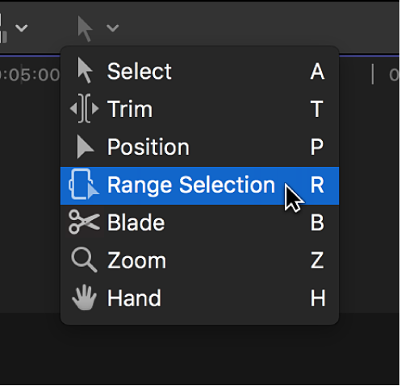Click the partially visible left toolbar icon
Image resolution: width=401 pixels, height=386 pixels.
click(3, 28)
